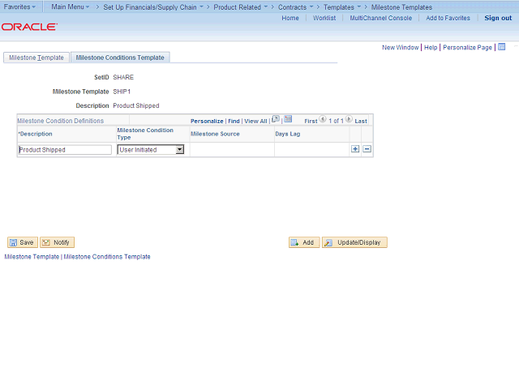The height and width of the screenshot is (389, 519).
Task: Delete the Product Shipped condition row
Action: pyautogui.click(x=367, y=149)
